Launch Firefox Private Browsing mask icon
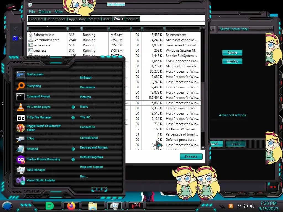 point(21,160)
